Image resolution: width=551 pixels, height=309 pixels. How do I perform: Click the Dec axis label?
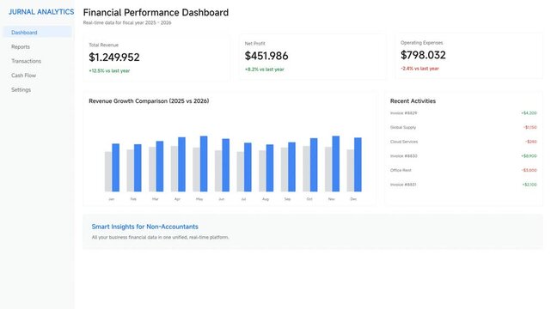point(353,199)
